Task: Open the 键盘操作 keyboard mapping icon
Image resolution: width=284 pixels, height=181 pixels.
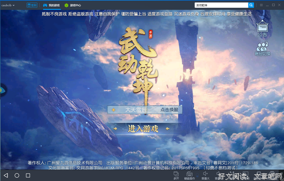Action: 189,176
